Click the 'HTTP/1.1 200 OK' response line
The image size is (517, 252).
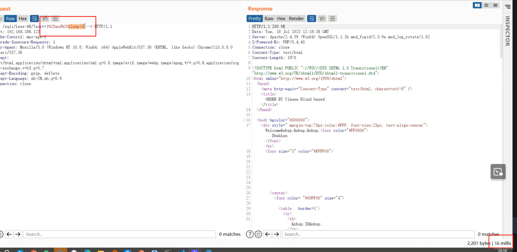tap(269, 26)
